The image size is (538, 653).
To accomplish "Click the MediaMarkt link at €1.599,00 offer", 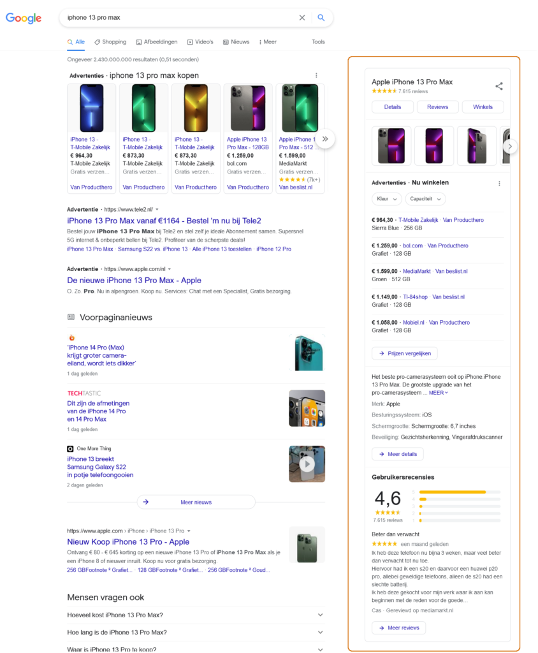I will tap(417, 272).
